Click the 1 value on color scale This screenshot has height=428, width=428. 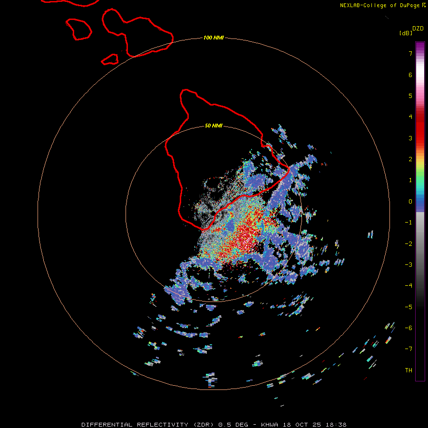[410, 180]
